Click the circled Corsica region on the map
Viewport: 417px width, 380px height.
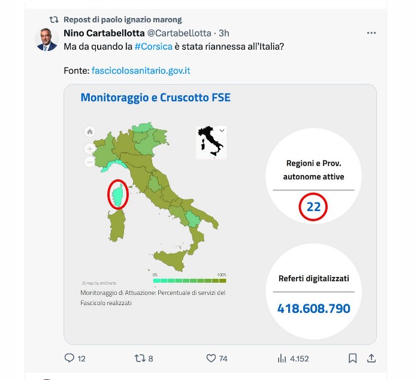[x=117, y=194]
